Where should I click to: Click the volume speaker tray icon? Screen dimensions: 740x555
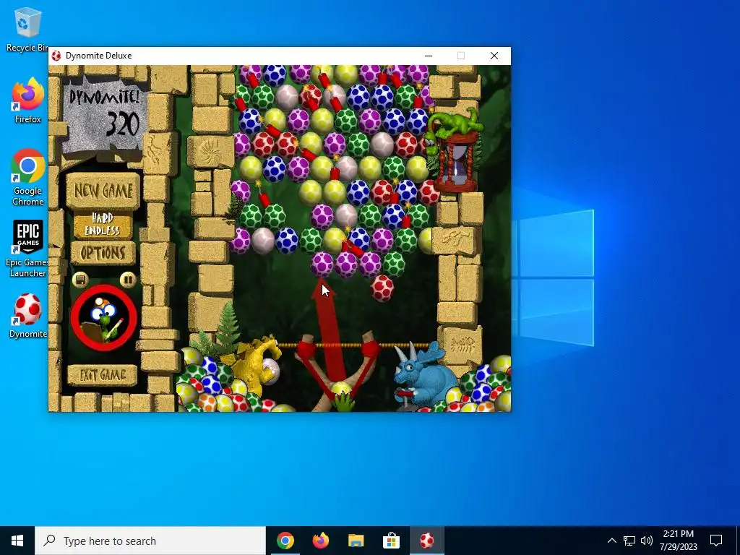[x=647, y=541]
